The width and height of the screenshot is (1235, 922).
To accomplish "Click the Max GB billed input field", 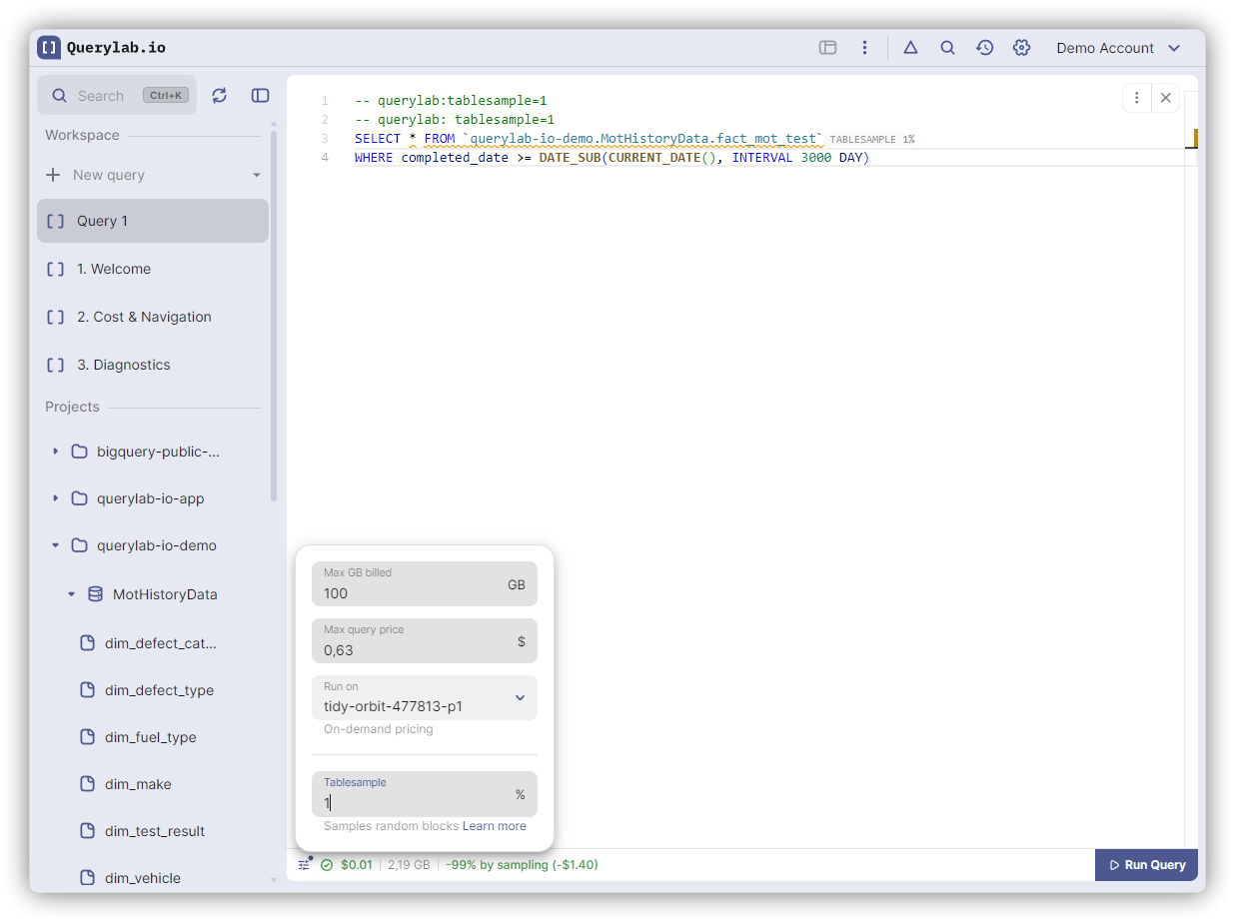I will pyautogui.click(x=410, y=592).
